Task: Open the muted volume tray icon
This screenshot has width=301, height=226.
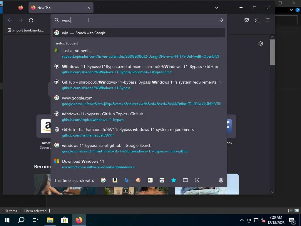Action: click(263, 220)
